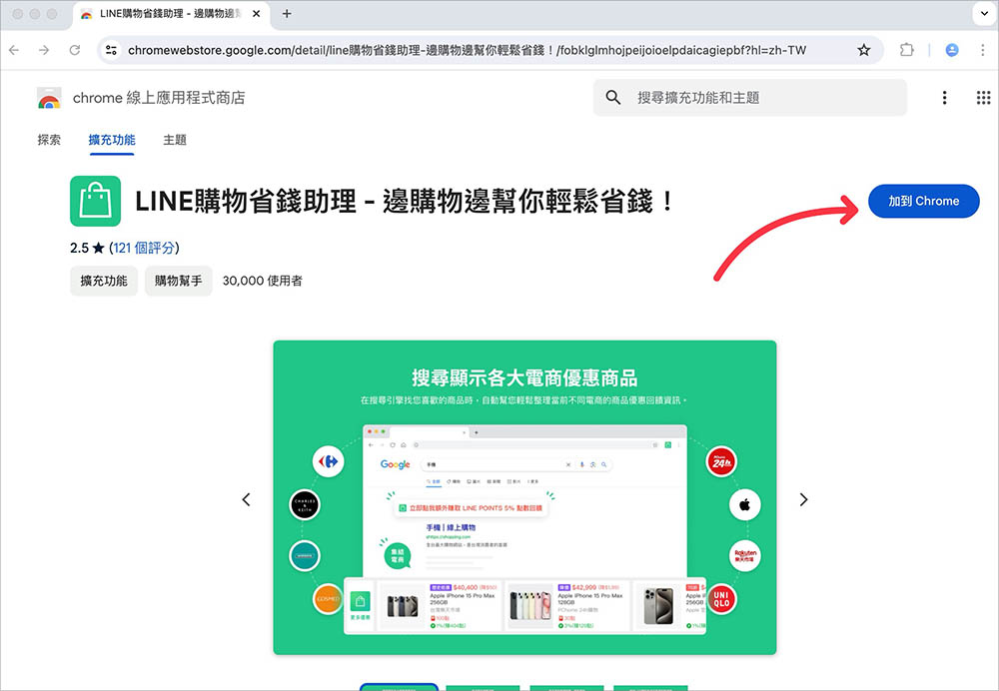Open Chrome's three-dot browser menu
999x691 pixels.
coord(982,50)
